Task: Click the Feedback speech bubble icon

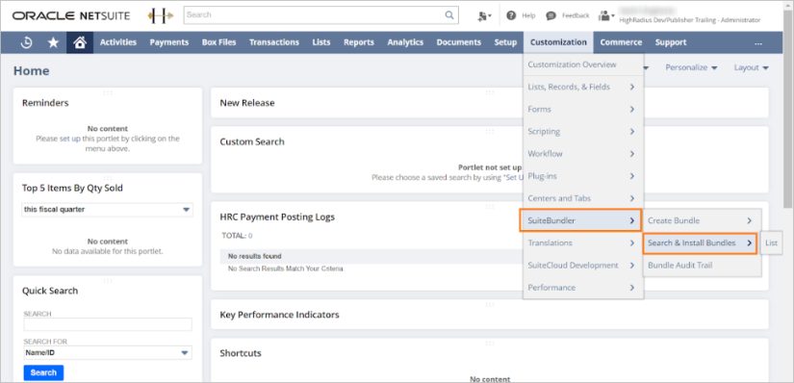Action: 551,15
